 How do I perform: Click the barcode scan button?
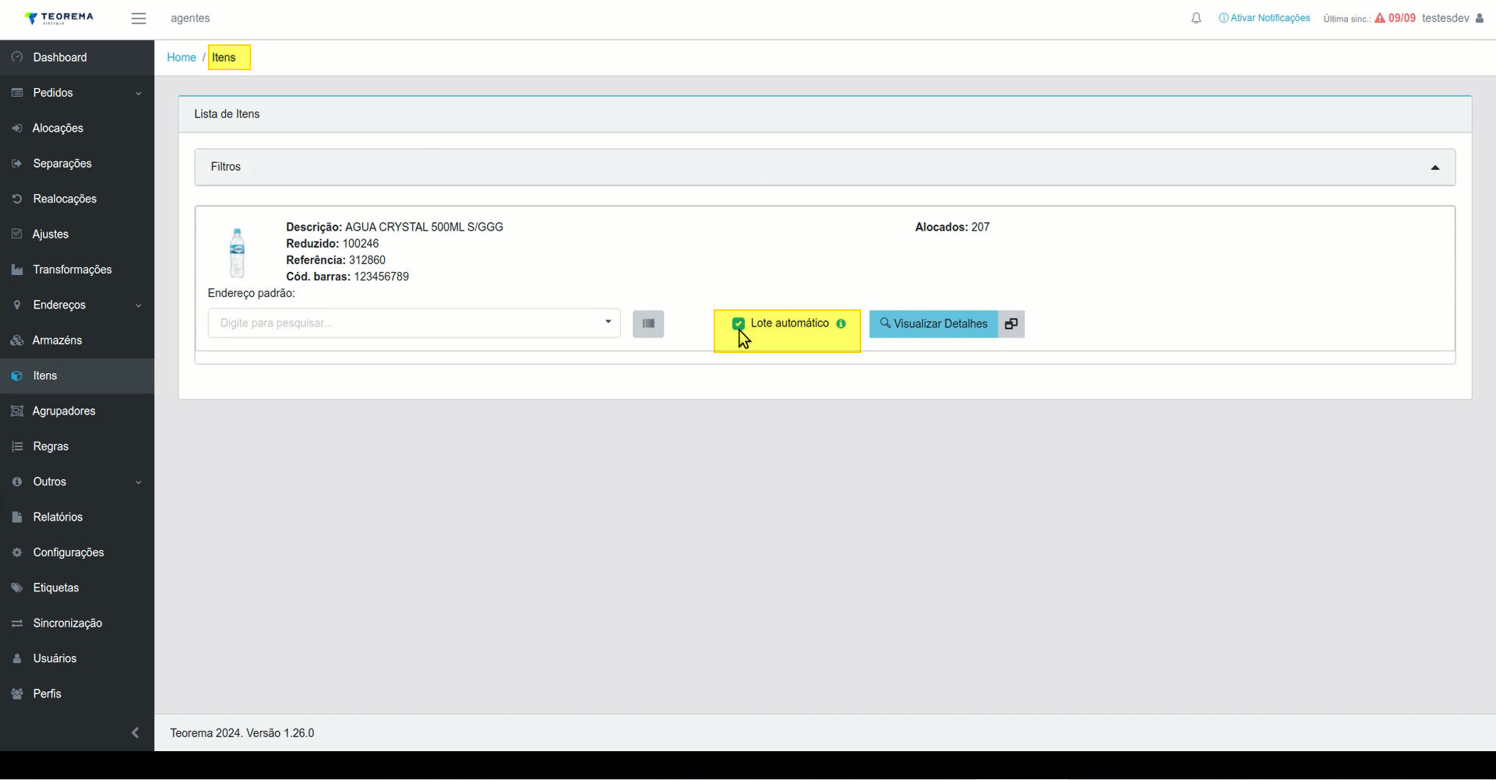(x=648, y=323)
